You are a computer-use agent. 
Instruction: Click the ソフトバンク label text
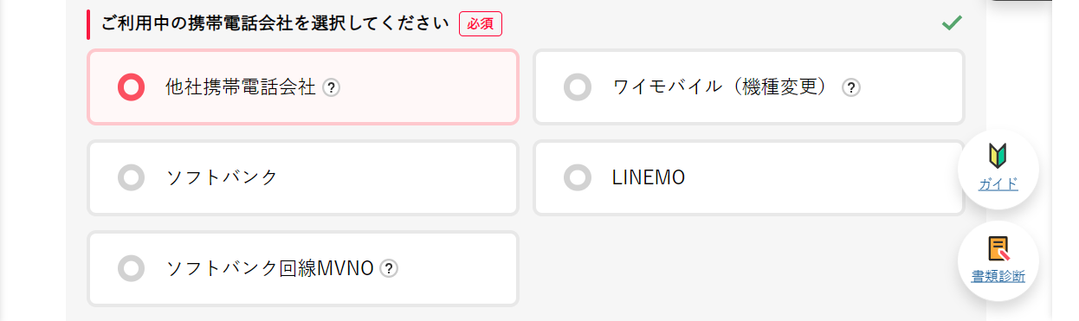coord(222,177)
